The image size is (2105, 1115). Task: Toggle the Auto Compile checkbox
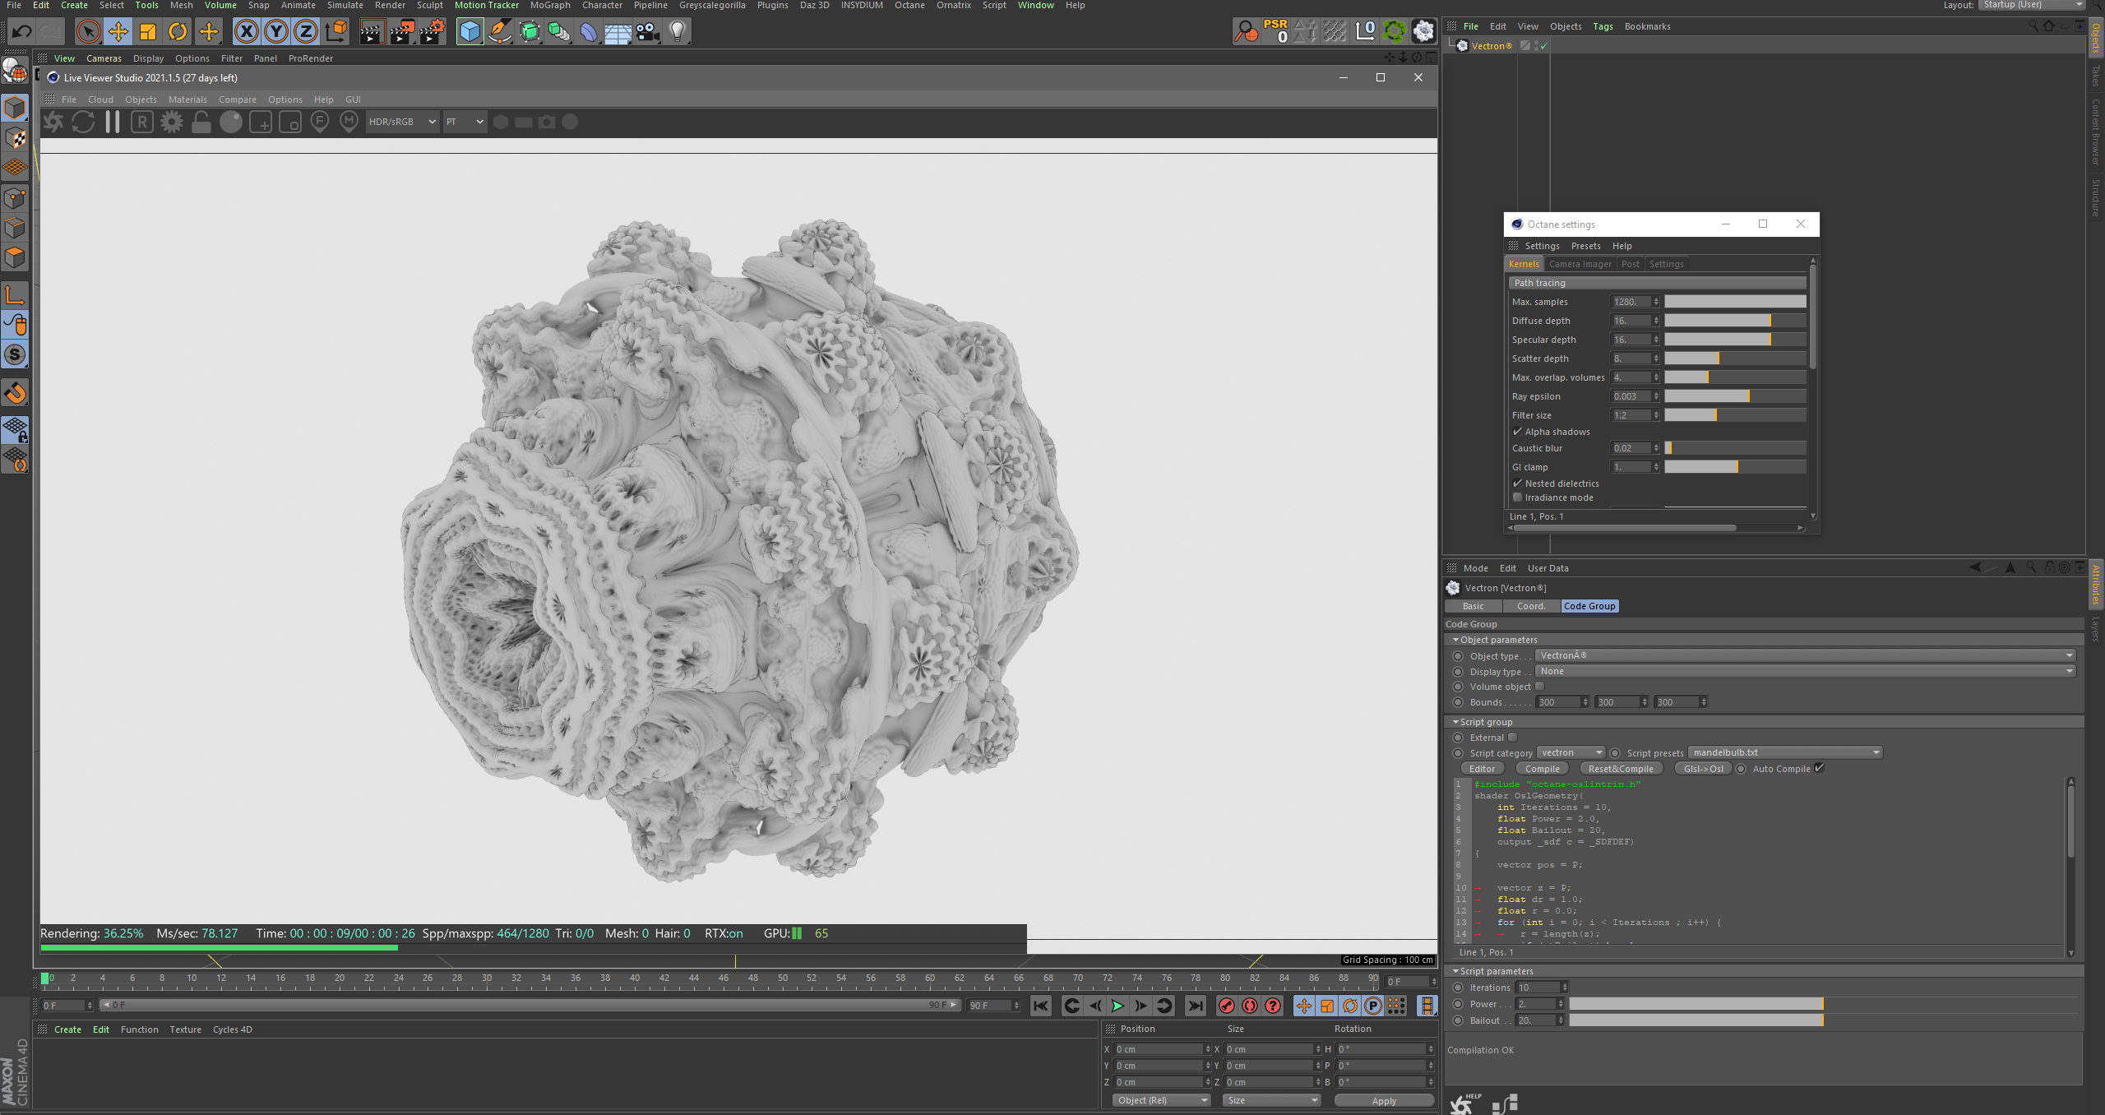[x=1820, y=768]
